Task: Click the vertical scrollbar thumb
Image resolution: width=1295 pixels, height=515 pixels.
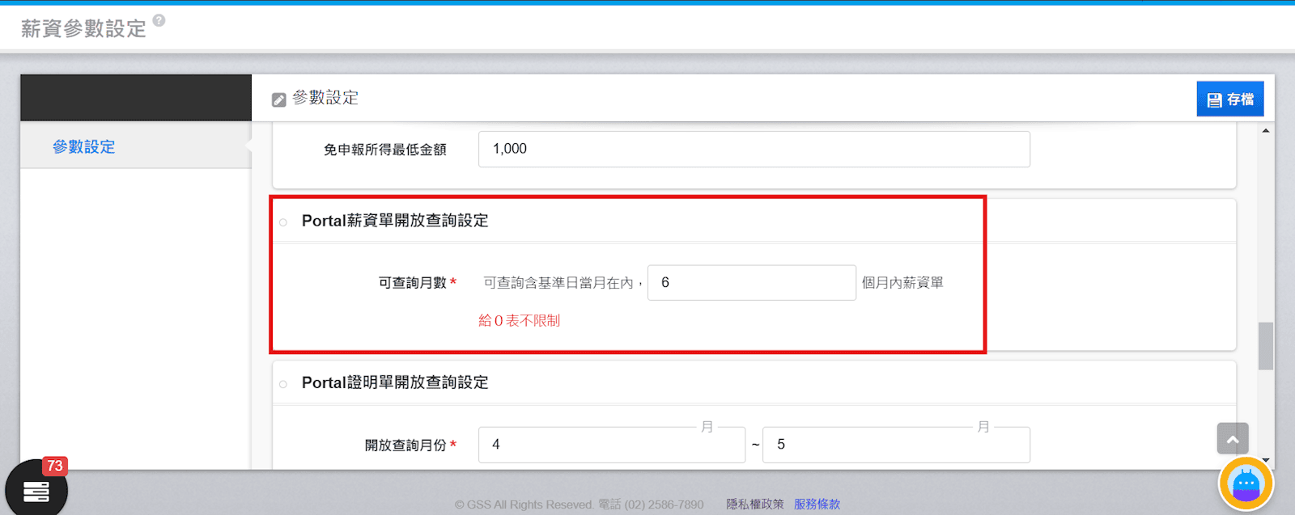Action: pyautogui.click(x=1266, y=346)
